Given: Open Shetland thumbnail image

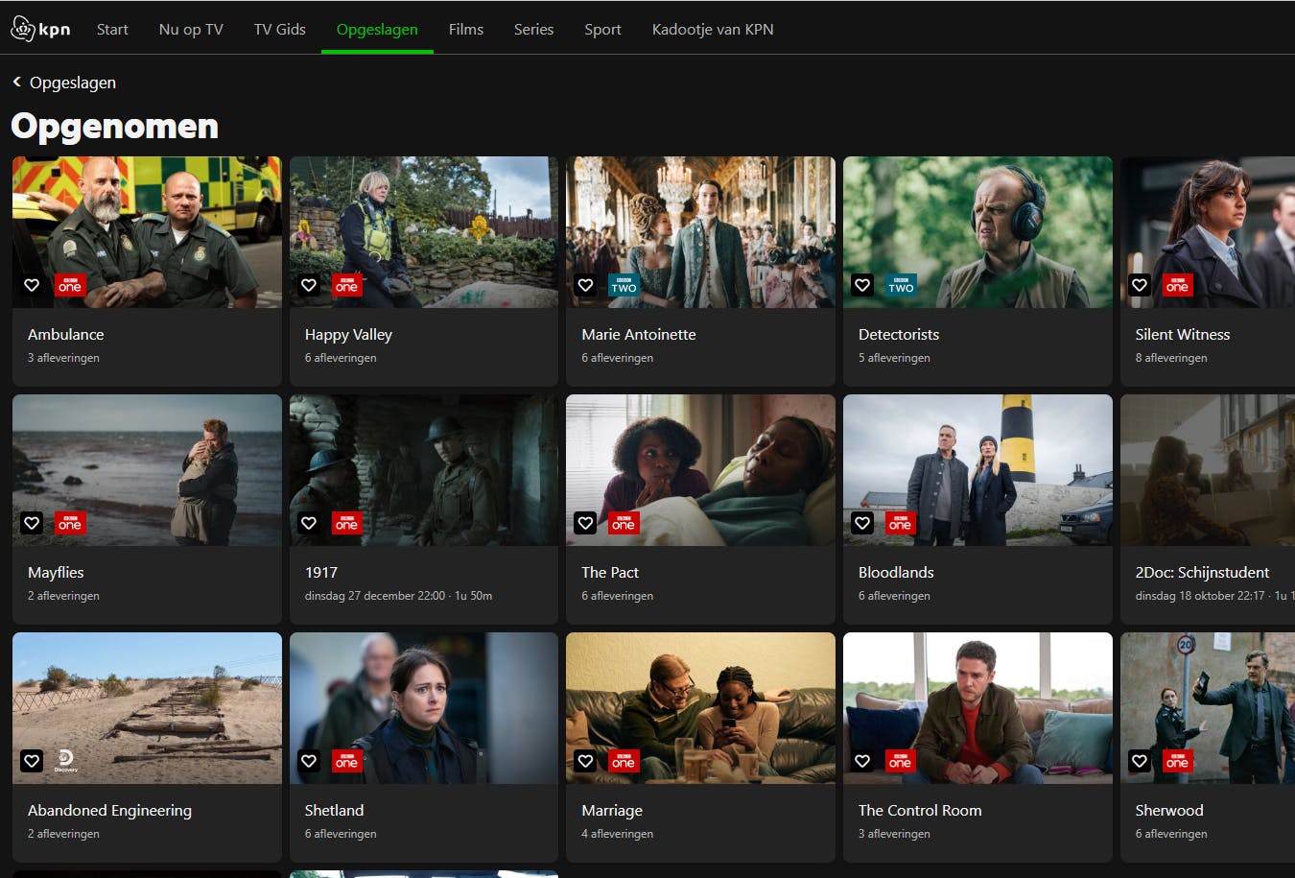Looking at the screenshot, I should coord(424,708).
